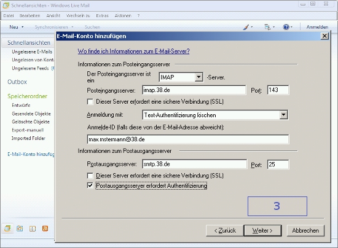This screenshot has height=248, width=338.
Task: Select the Gelöschte Objekte folder
Action: pos(31,122)
